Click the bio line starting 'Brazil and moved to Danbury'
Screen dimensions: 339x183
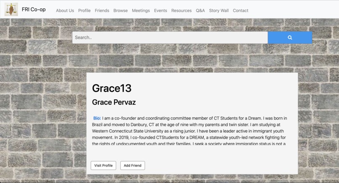[x=186, y=125]
